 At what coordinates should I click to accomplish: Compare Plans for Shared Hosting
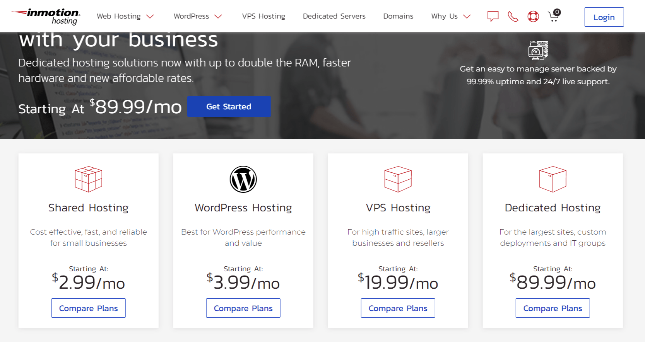pyautogui.click(x=88, y=308)
